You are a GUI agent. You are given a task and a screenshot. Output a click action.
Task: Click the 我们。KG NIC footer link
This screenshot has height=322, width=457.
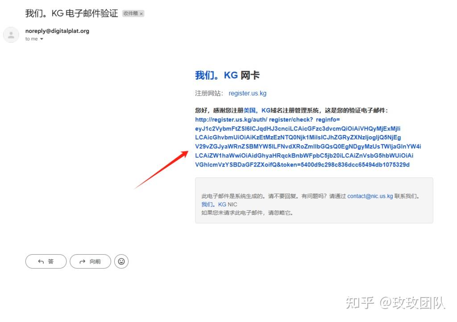(219, 204)
